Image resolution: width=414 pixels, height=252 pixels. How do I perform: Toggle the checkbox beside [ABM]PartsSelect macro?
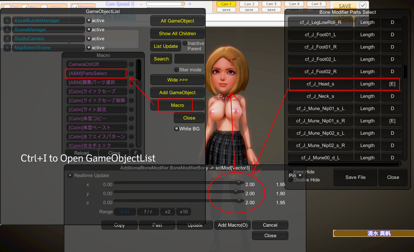(131, 73)
